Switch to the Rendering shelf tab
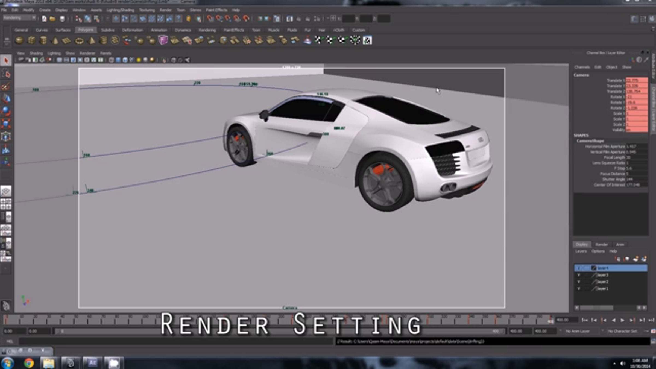The image size is (656, 369). 207,30
